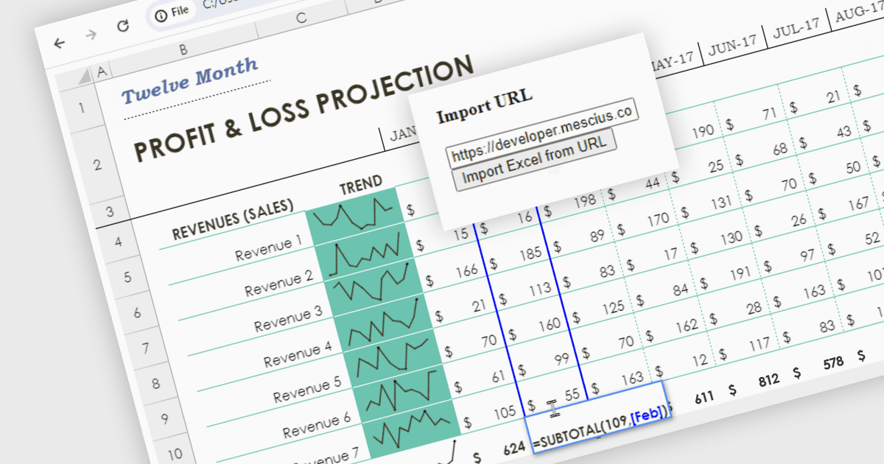Click the browser forward arrow
The width and height of the screenshot is (884, 464).
pos(91,35)
